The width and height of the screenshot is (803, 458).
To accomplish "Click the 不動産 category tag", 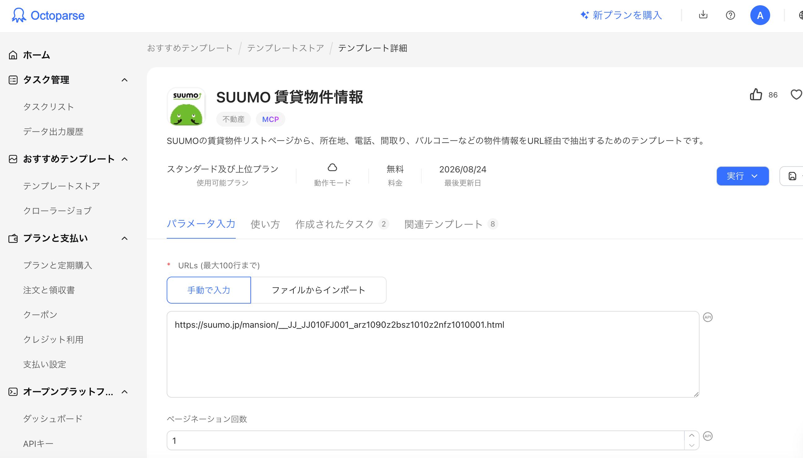I will [x=233, y=119].
